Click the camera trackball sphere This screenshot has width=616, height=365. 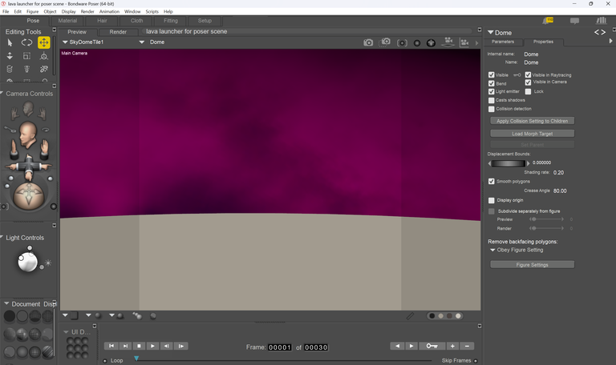(28, 195)
